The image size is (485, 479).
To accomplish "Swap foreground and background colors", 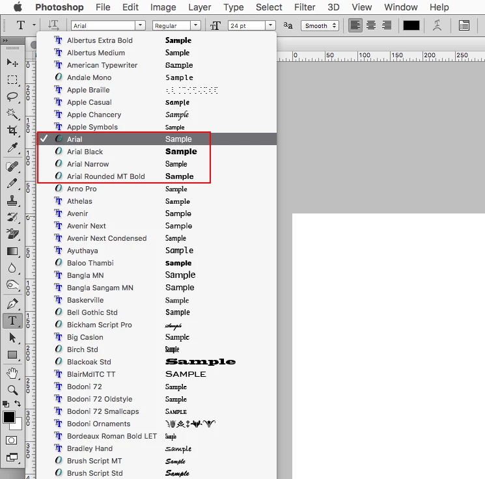I will (18, 404).
